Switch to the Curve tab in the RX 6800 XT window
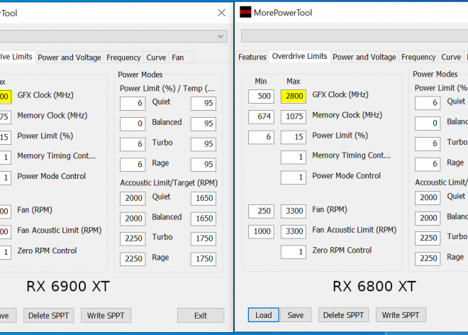 click(x=451, y=57)
